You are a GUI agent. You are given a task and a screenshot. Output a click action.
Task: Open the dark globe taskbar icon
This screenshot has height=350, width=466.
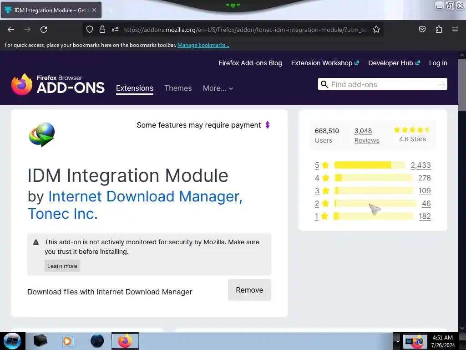[x=97, y=341]
